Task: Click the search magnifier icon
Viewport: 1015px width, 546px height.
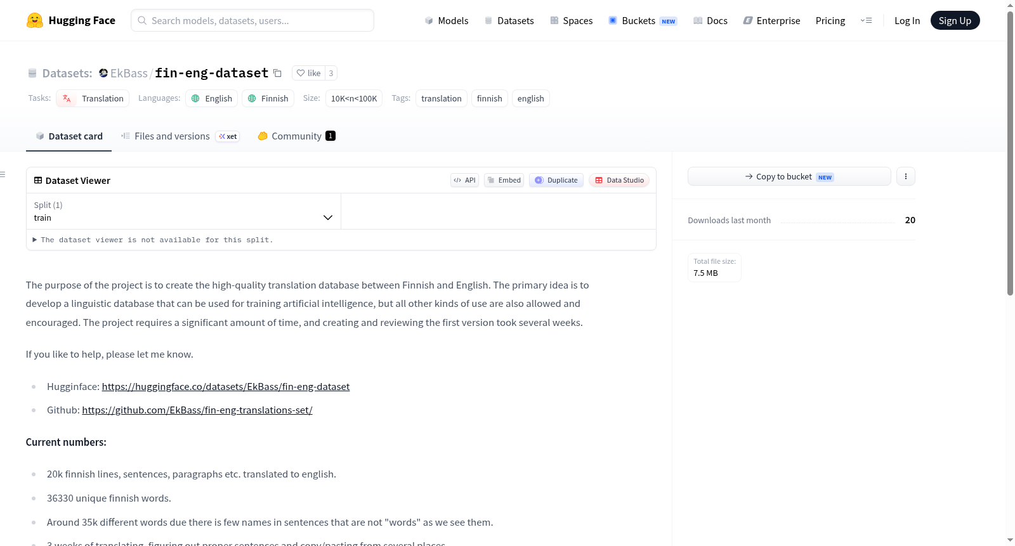Action: pyautogui.click(x=142, y=20)
